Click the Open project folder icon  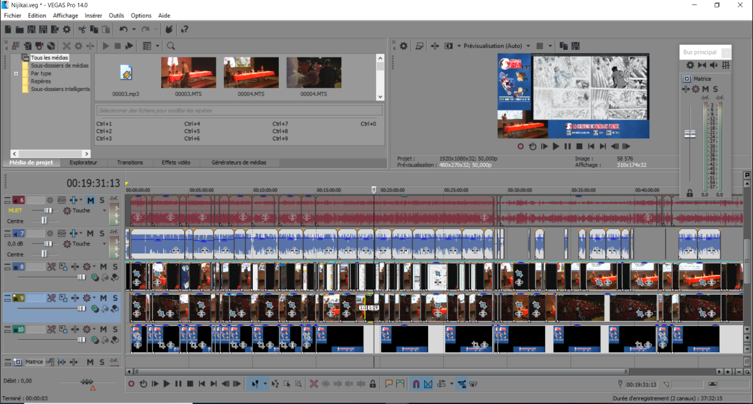pos(19,30)
